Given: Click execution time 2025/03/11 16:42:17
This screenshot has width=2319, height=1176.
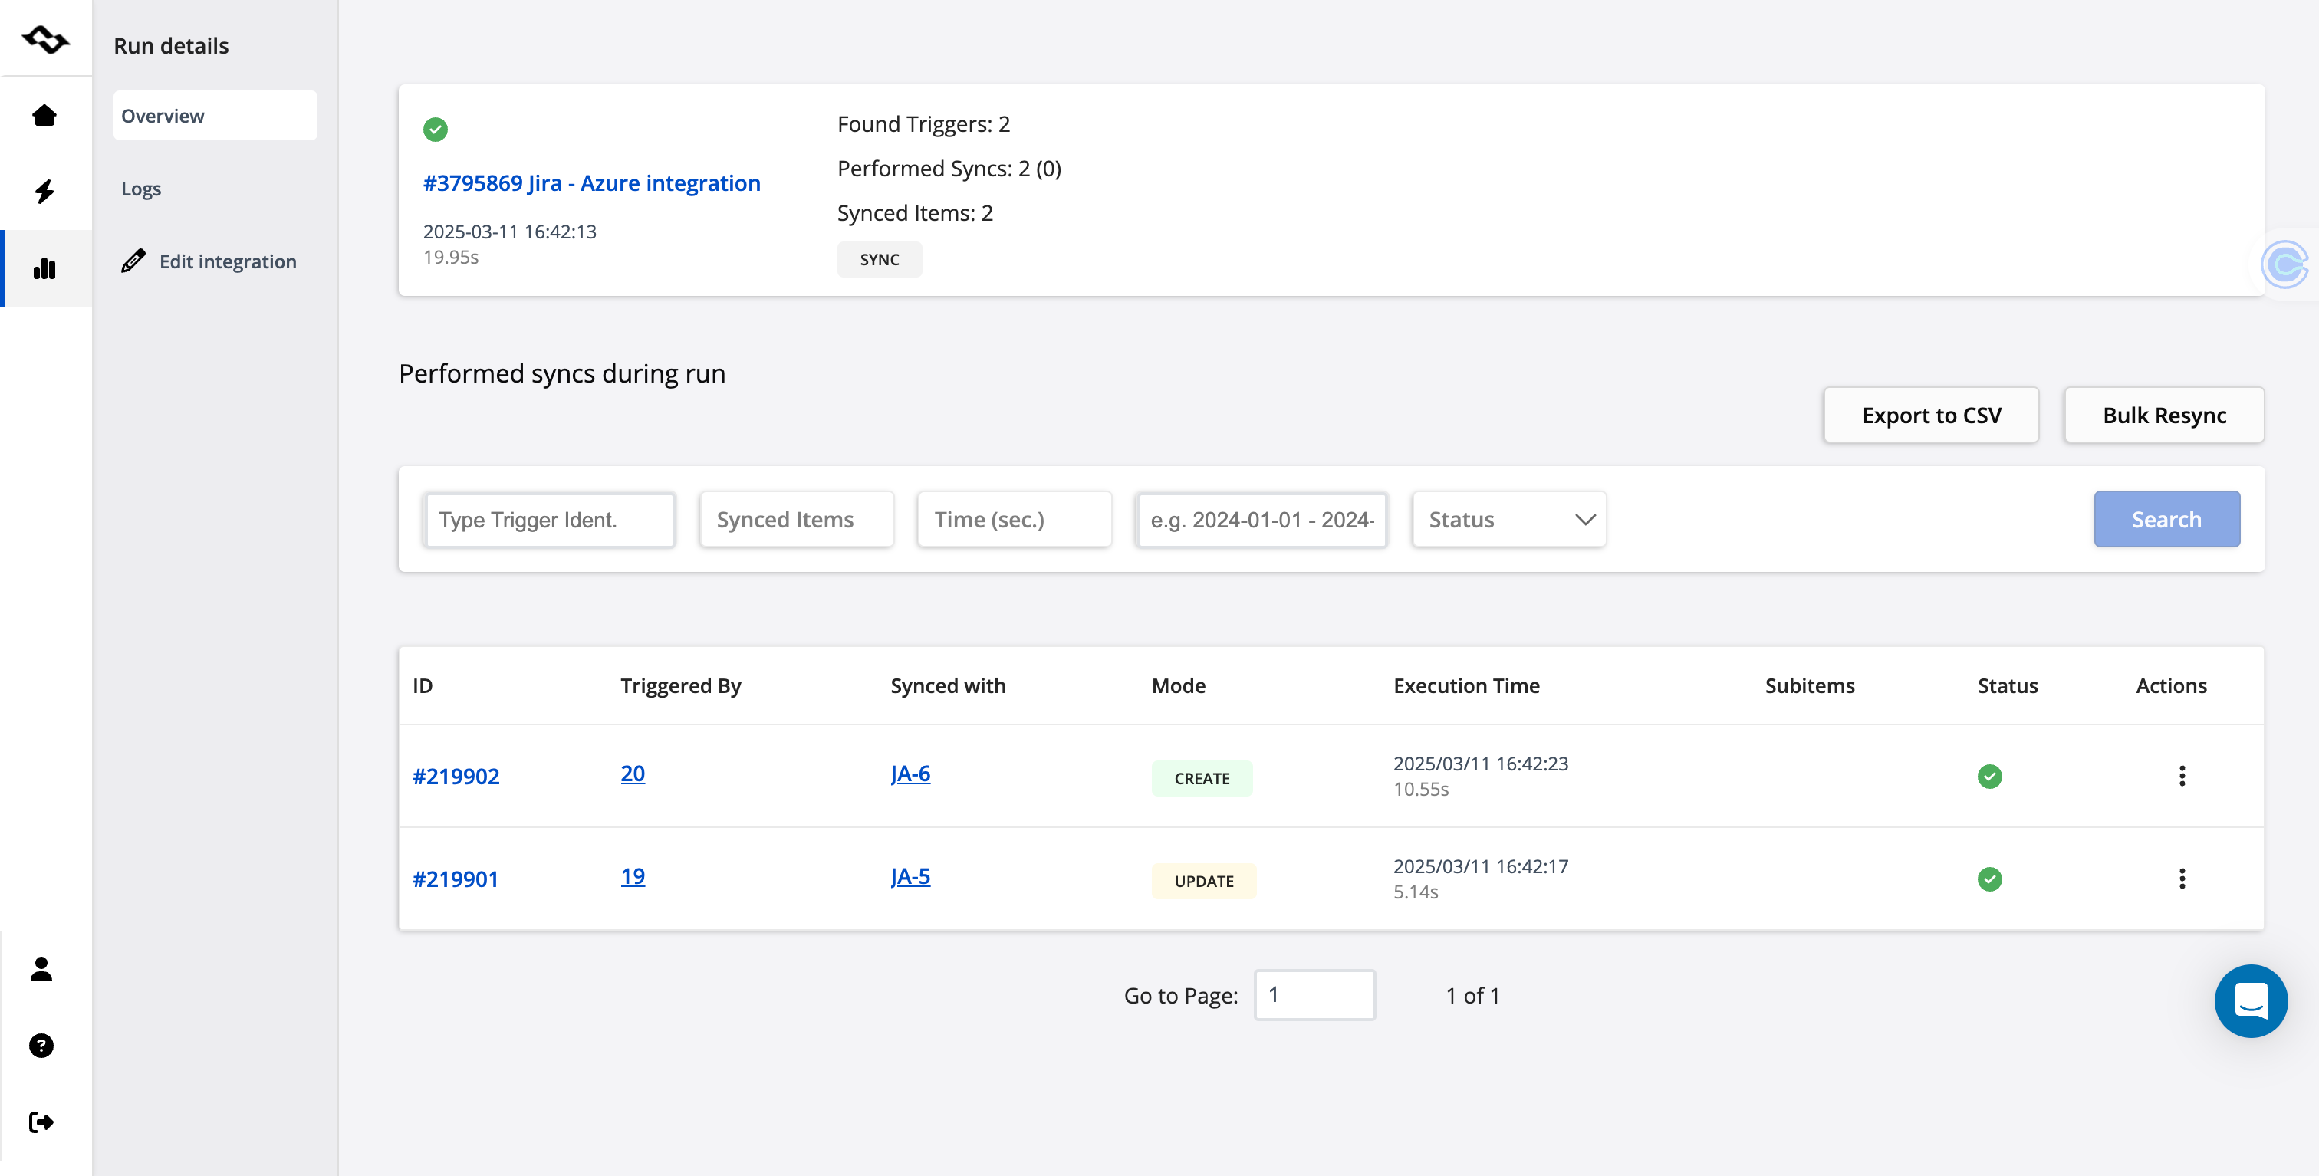Looking at the screenshot, I should point(1480,866).
